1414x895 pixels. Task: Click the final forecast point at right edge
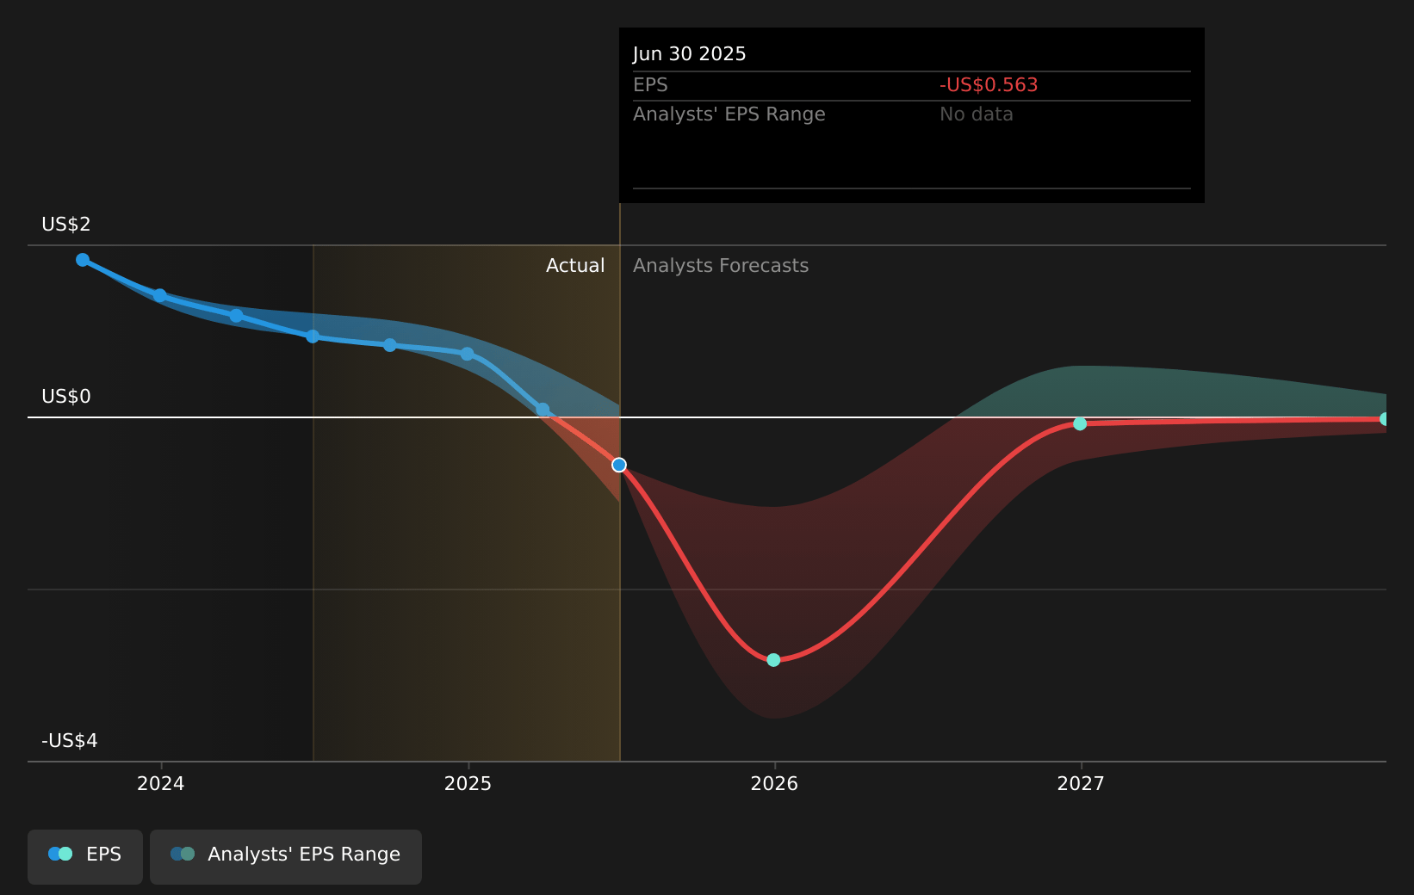tap(1385, 419)
